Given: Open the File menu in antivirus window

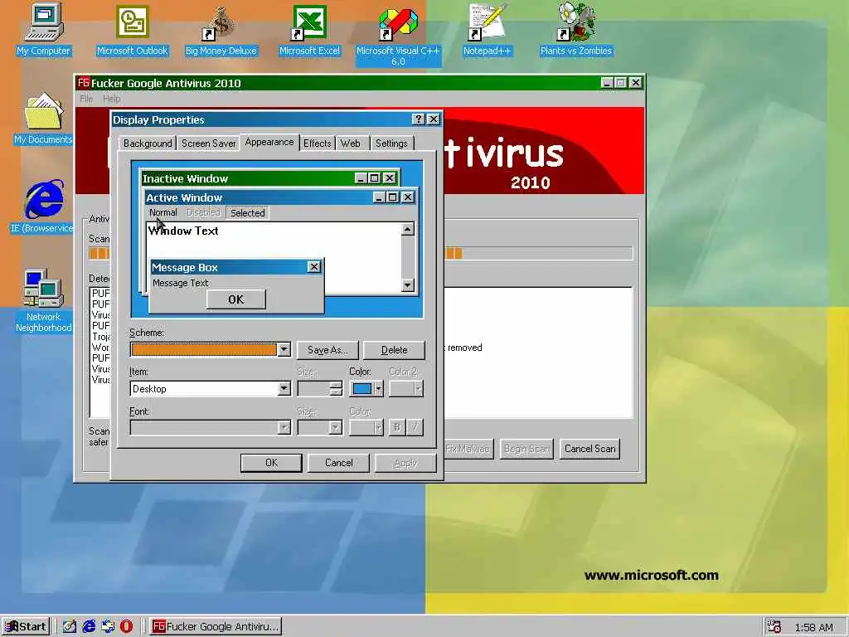Looking at the screenshot, I should click(86, 99).
